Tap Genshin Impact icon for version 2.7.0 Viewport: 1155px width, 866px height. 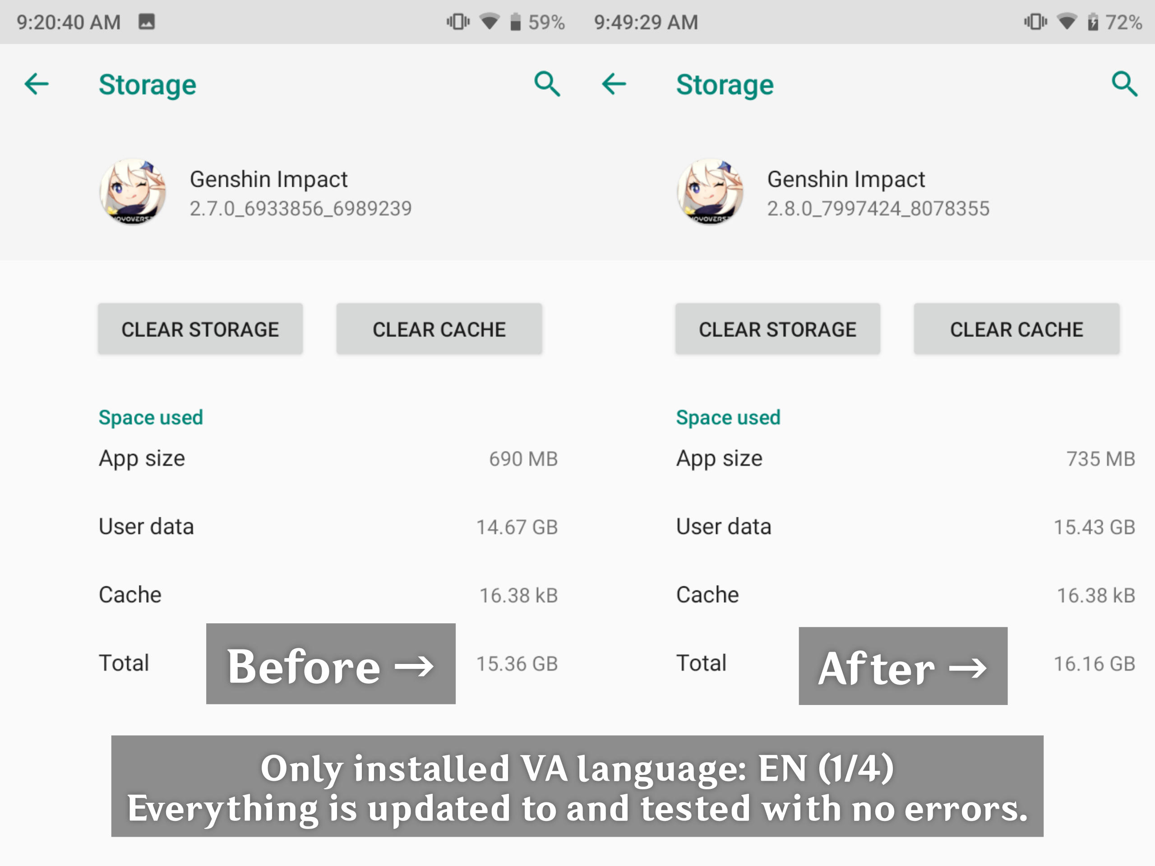[133, 192]
